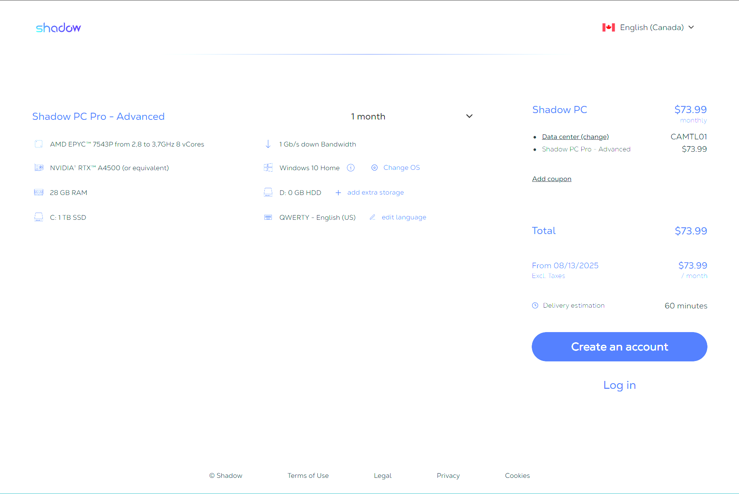Open Terms of Use footer link

308,476
